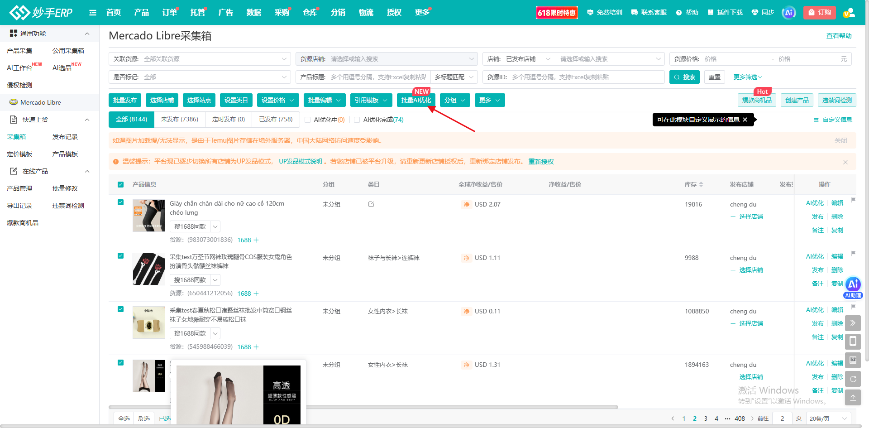The width and height of the screenshot is (869, 428).
Task: Expand the 引用模板 dropdown button
Action: point(371,100)
